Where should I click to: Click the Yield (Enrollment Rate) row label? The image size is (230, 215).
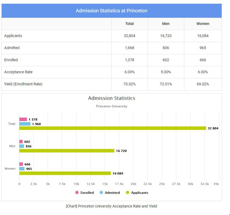point(23,84)
